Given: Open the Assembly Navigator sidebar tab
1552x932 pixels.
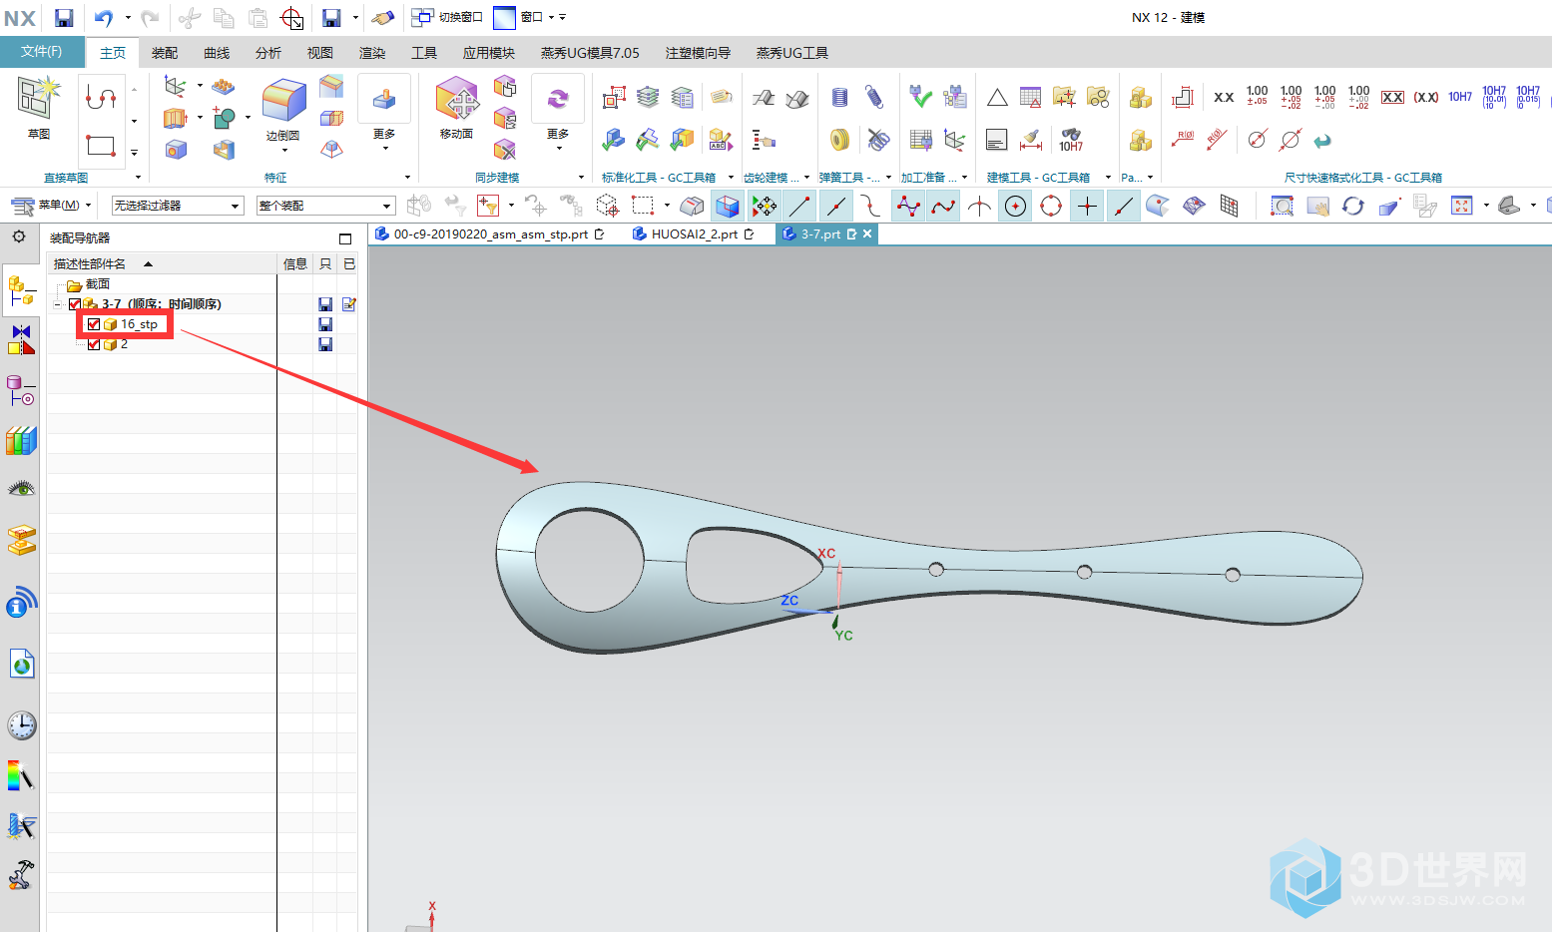Looking at the screenshot, I should point(21,290).
